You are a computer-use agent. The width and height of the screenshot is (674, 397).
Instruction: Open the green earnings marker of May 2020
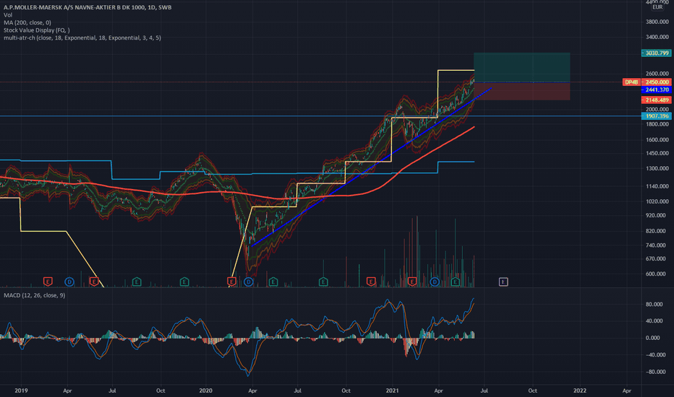click(273, 282)
